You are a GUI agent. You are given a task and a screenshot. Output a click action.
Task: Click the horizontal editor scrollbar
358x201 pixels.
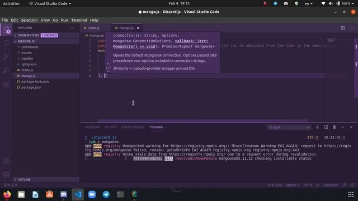pyautogui.click(x=202, y=121)
